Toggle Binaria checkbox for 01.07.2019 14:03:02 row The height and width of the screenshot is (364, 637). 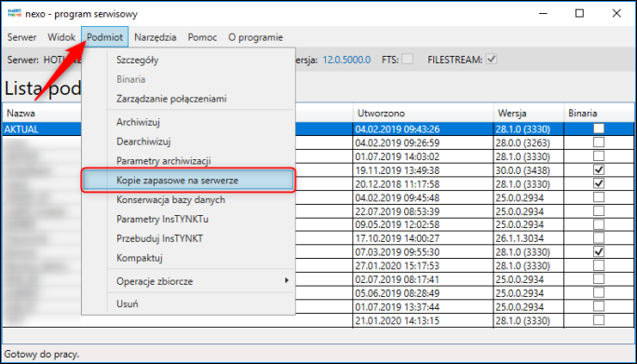click(x=599, y=156)
